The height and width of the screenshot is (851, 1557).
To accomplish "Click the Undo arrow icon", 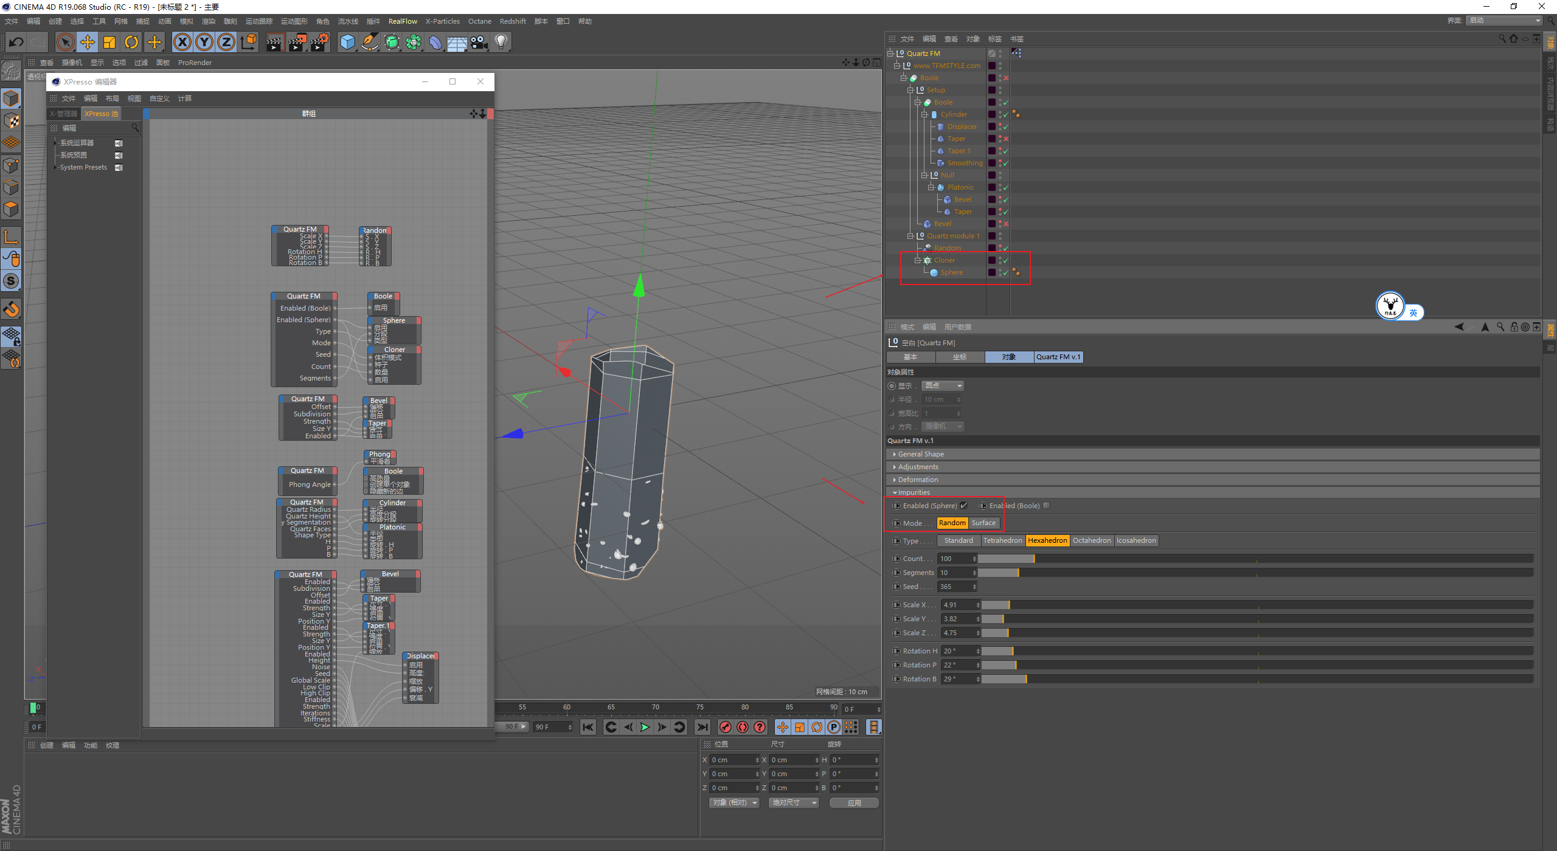I will 16,42.
